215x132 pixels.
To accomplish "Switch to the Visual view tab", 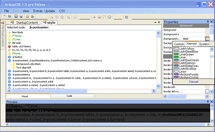I will (28, 96).
